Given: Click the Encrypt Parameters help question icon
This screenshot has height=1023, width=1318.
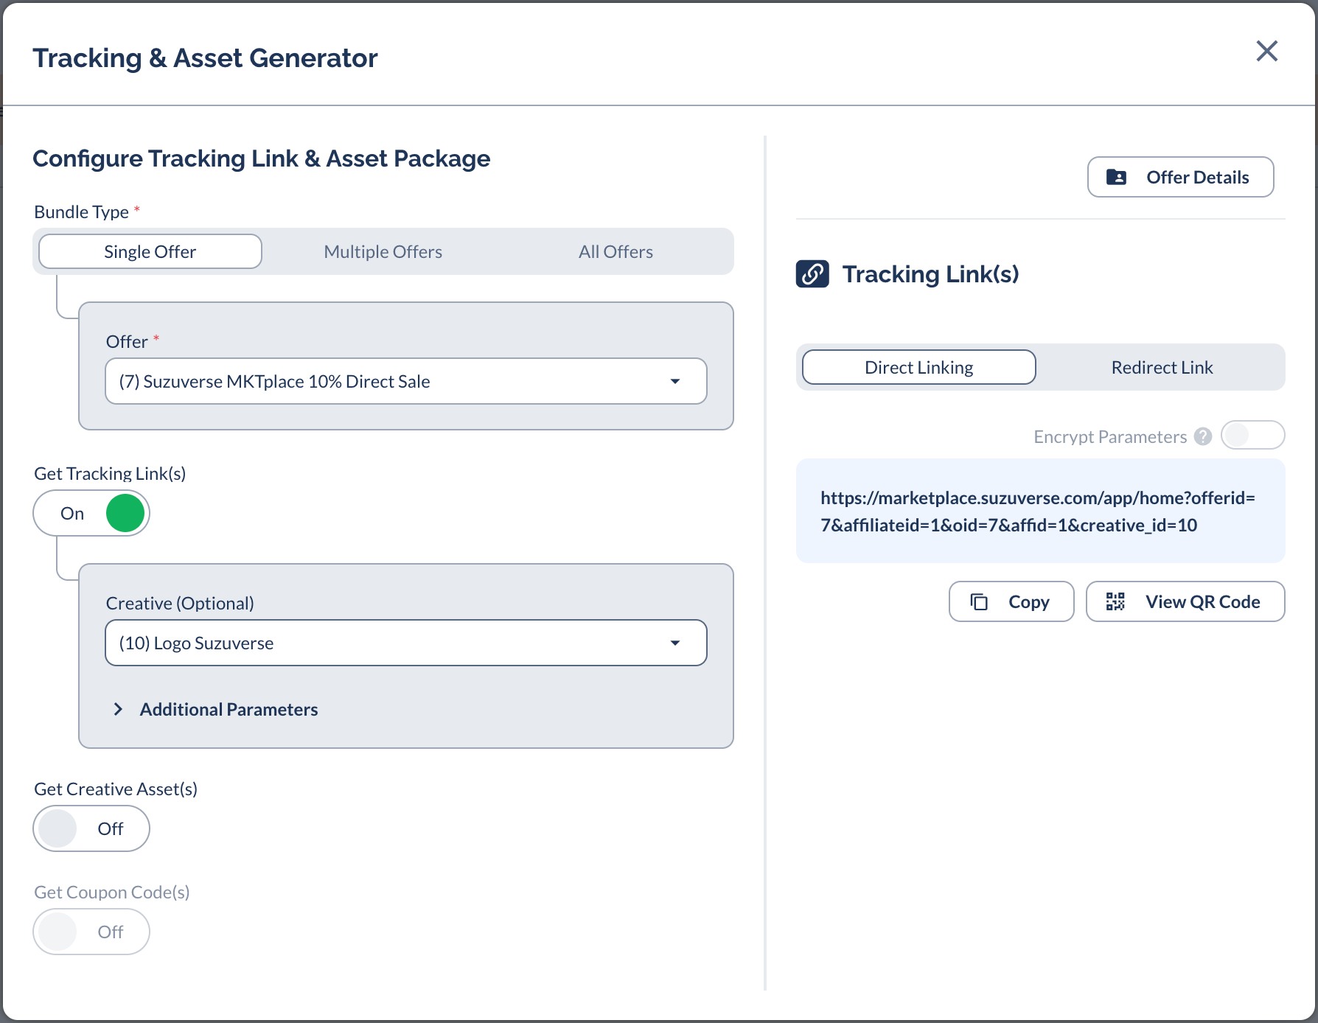Looking at the screenshot, I should point(1203,436).
